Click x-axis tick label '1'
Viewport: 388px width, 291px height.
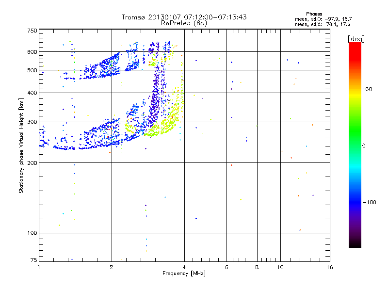coord(39,267)
